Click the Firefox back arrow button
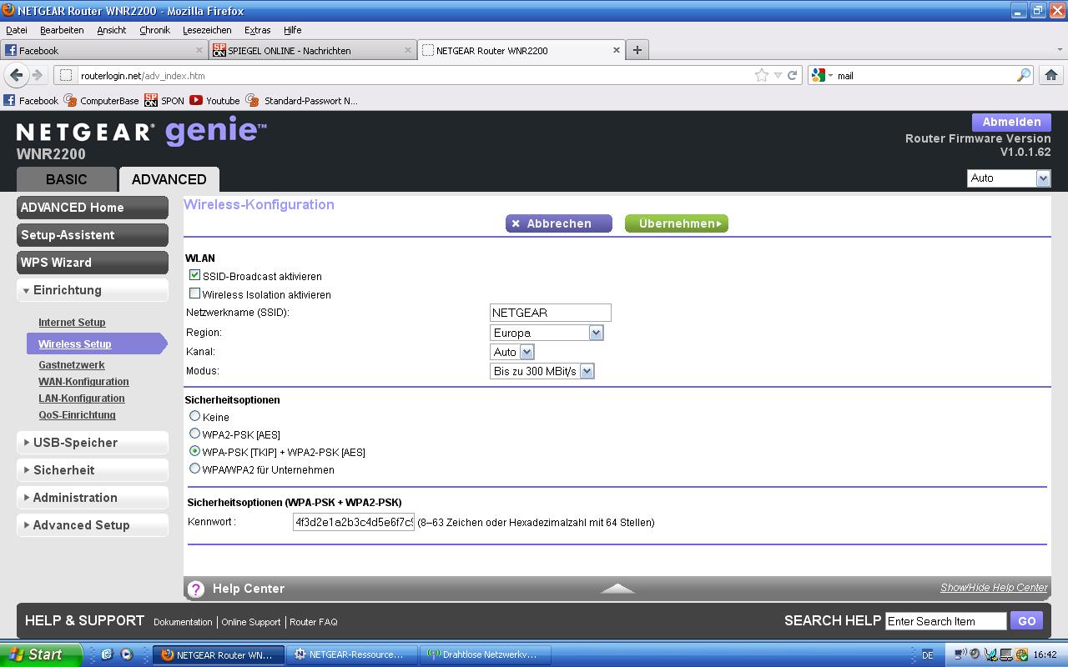Screen dimensions: 1068x667 click(16, 75)
